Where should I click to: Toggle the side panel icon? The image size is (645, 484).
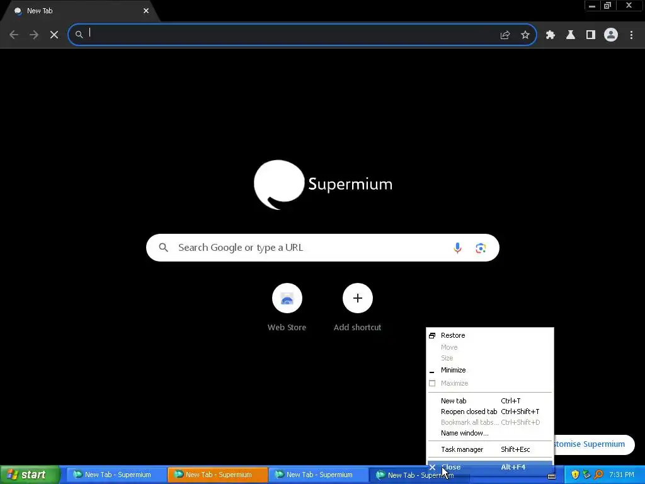[590, 35]
